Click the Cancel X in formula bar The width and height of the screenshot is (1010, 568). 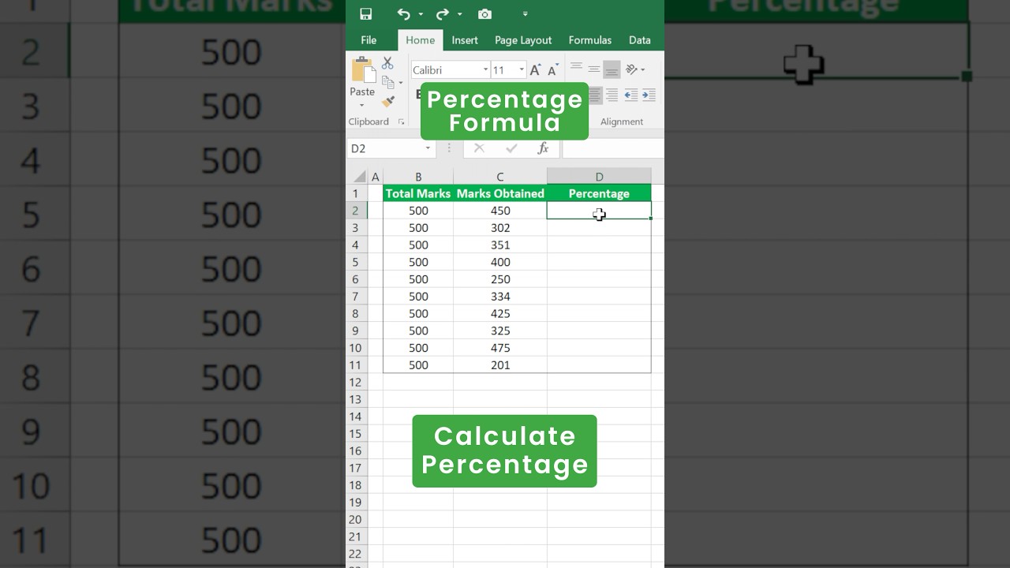[x=479, y=148]
